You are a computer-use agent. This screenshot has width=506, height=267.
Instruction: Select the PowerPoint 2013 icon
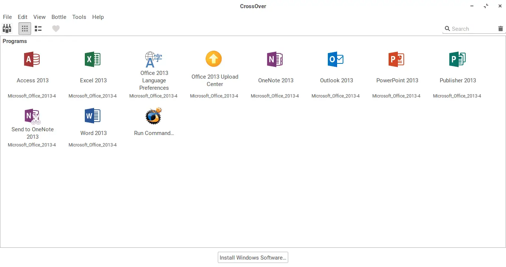click(396, 59)
